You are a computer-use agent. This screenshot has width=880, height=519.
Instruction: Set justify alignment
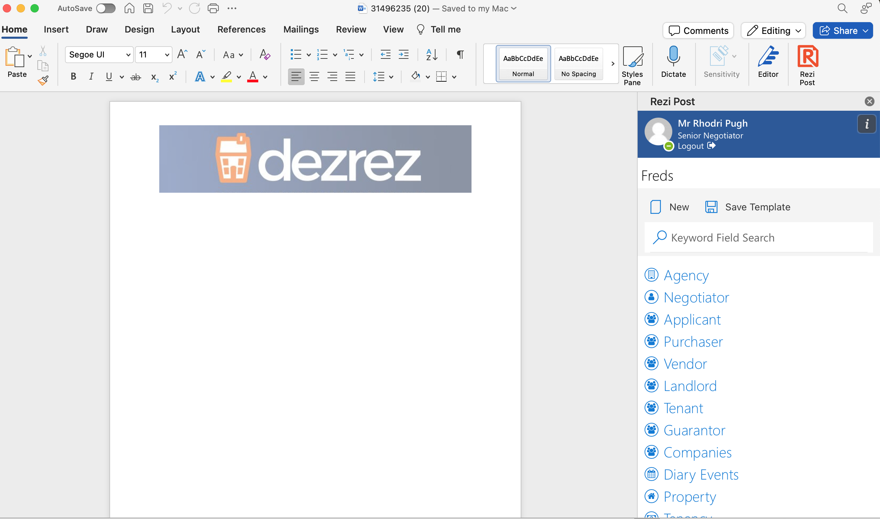(350, 76)
